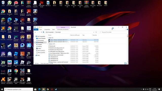Click Explorer help question mark icon
This screenshot has height=91, width=162.
(127, 30)
